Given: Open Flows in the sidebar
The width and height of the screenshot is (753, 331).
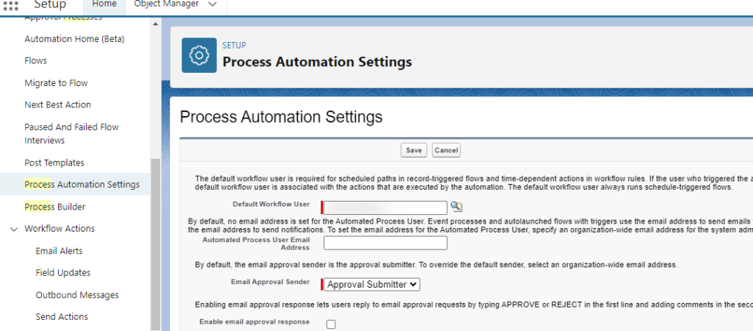Looking at the screenshot, I should click(35, 61).
